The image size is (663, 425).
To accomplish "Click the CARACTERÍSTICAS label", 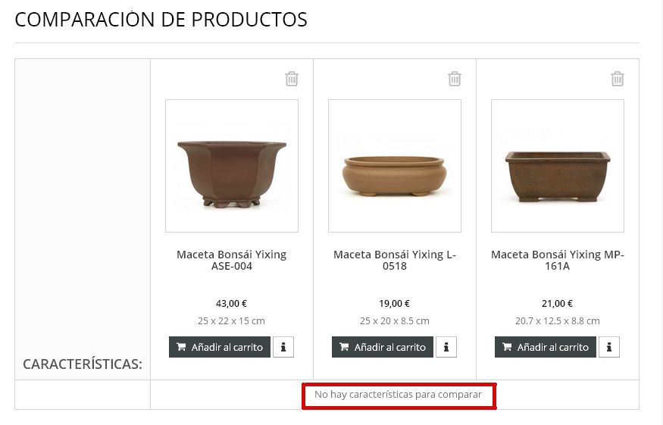I will (83, 364).
